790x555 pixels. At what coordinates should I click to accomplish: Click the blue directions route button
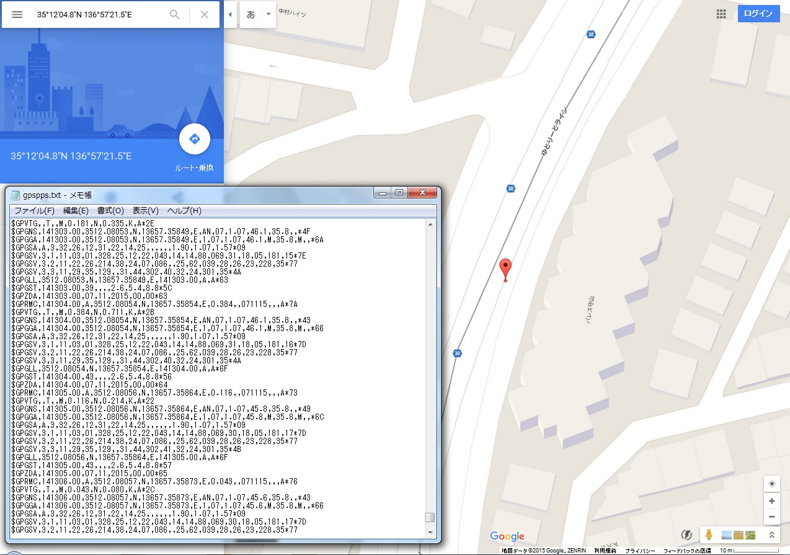[194, 140]
